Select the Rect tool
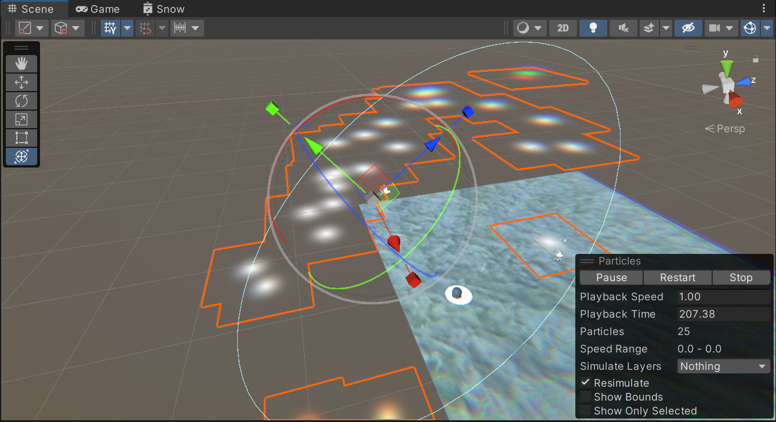The height and width of the screenshot is (422, 776). [x=21, y=138]
